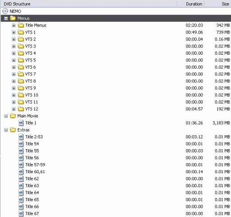Click the 3,183 MB size value

(221, 123)
